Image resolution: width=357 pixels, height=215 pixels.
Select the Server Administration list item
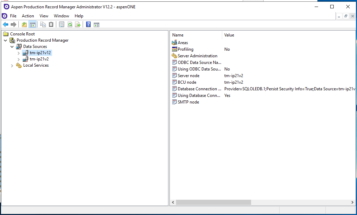click(197, 56)
